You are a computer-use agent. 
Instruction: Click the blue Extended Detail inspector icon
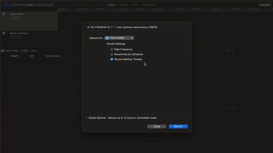pos(227,51)
